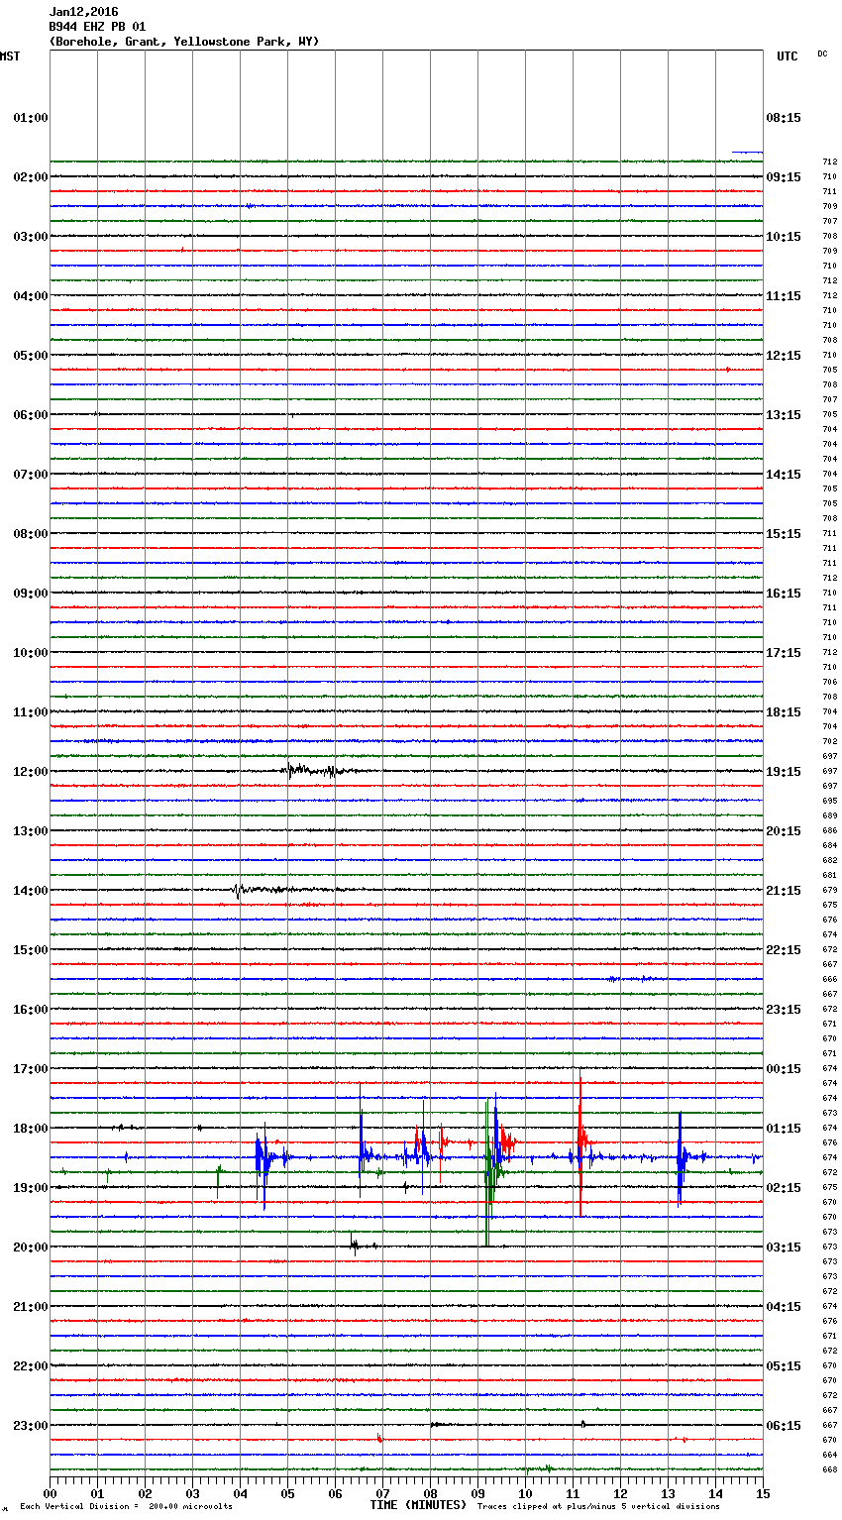Click the '05' minute tick label
This screenshot has height=1520, width=842.
287,1493
